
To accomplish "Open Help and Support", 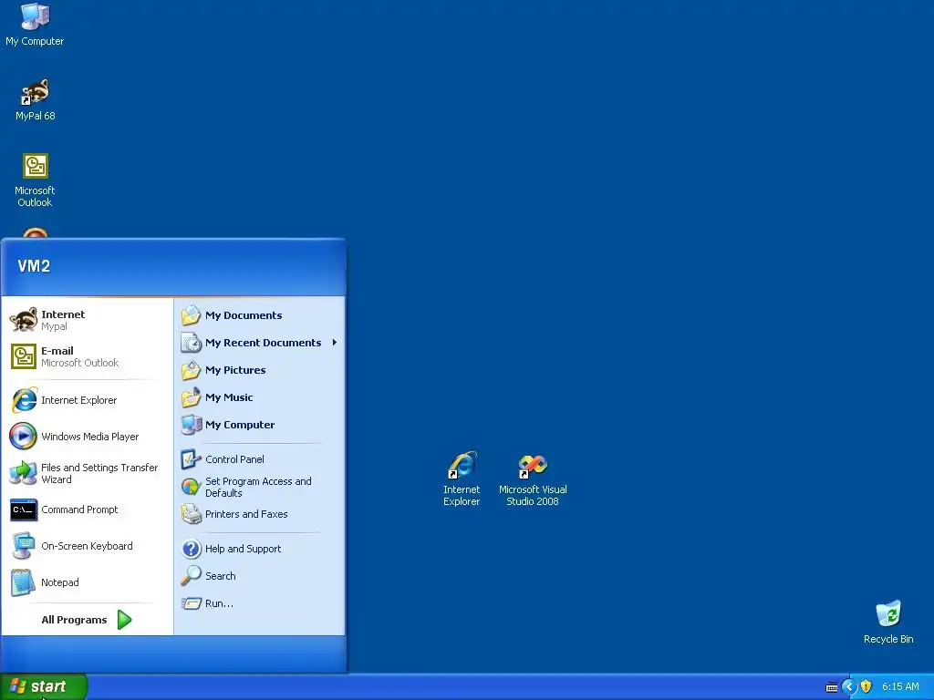I will (260, 548).
